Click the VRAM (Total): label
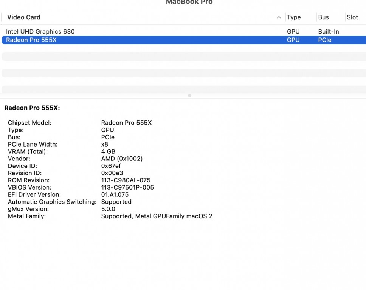The height and width of the screenshot is (290, 366). pyautogui.click(x=28, y=151)
